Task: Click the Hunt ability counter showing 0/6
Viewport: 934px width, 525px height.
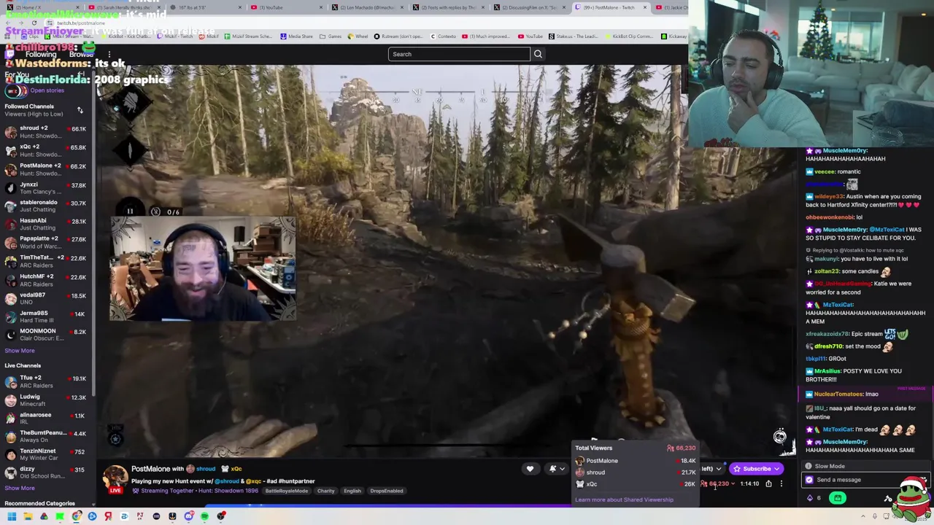Action: pos(165,212)
